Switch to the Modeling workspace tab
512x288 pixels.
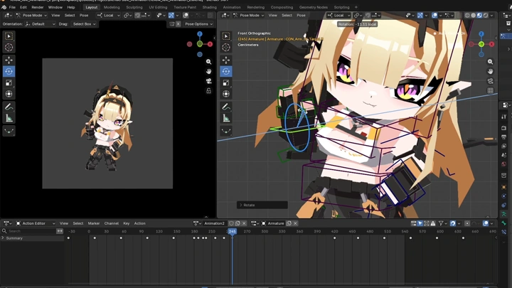click(112, 7)
